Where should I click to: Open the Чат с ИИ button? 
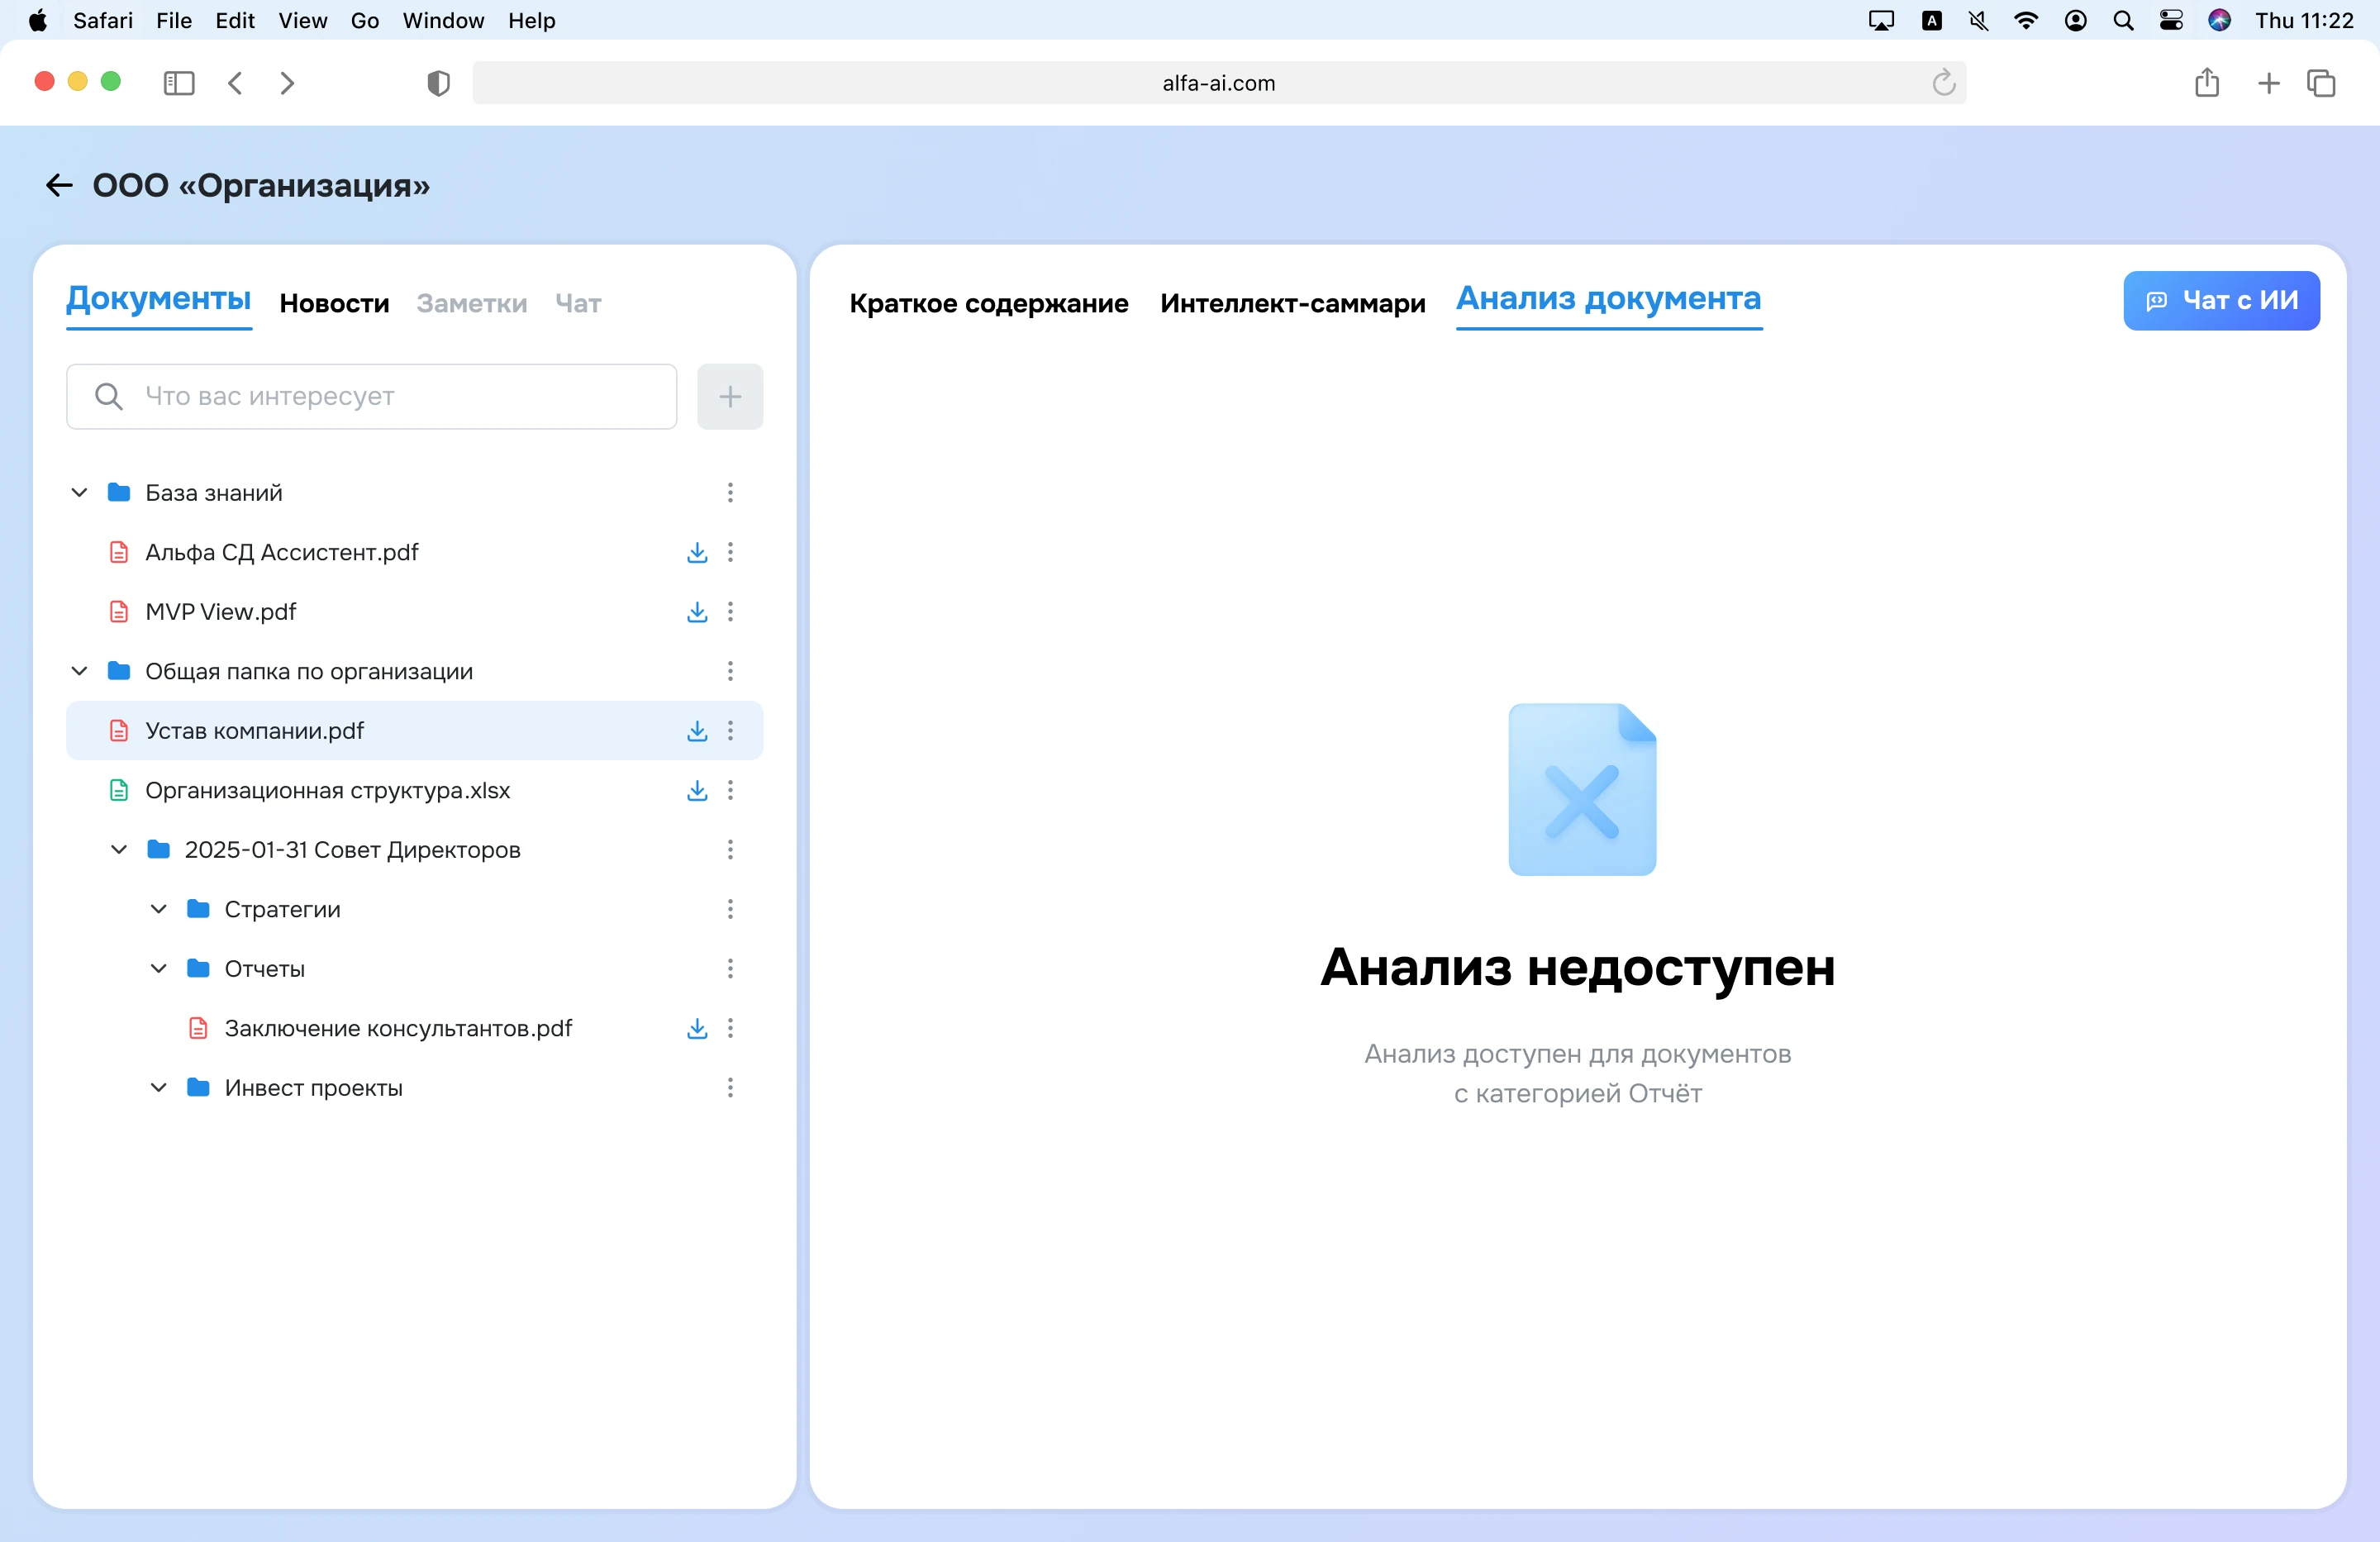click(2221, 301)
